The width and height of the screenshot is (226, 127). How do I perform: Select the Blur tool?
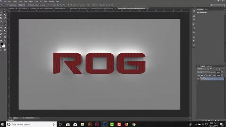click(1, 31)
